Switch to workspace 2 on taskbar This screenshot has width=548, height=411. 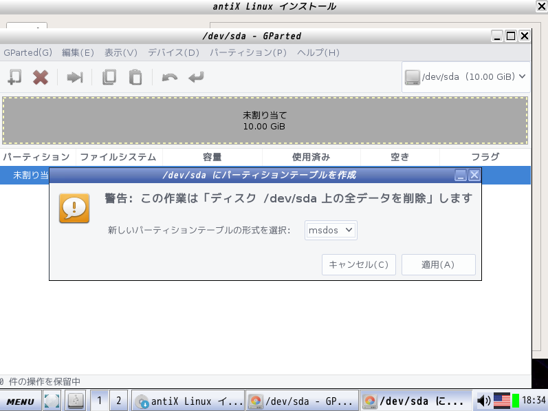coord(119,401)
